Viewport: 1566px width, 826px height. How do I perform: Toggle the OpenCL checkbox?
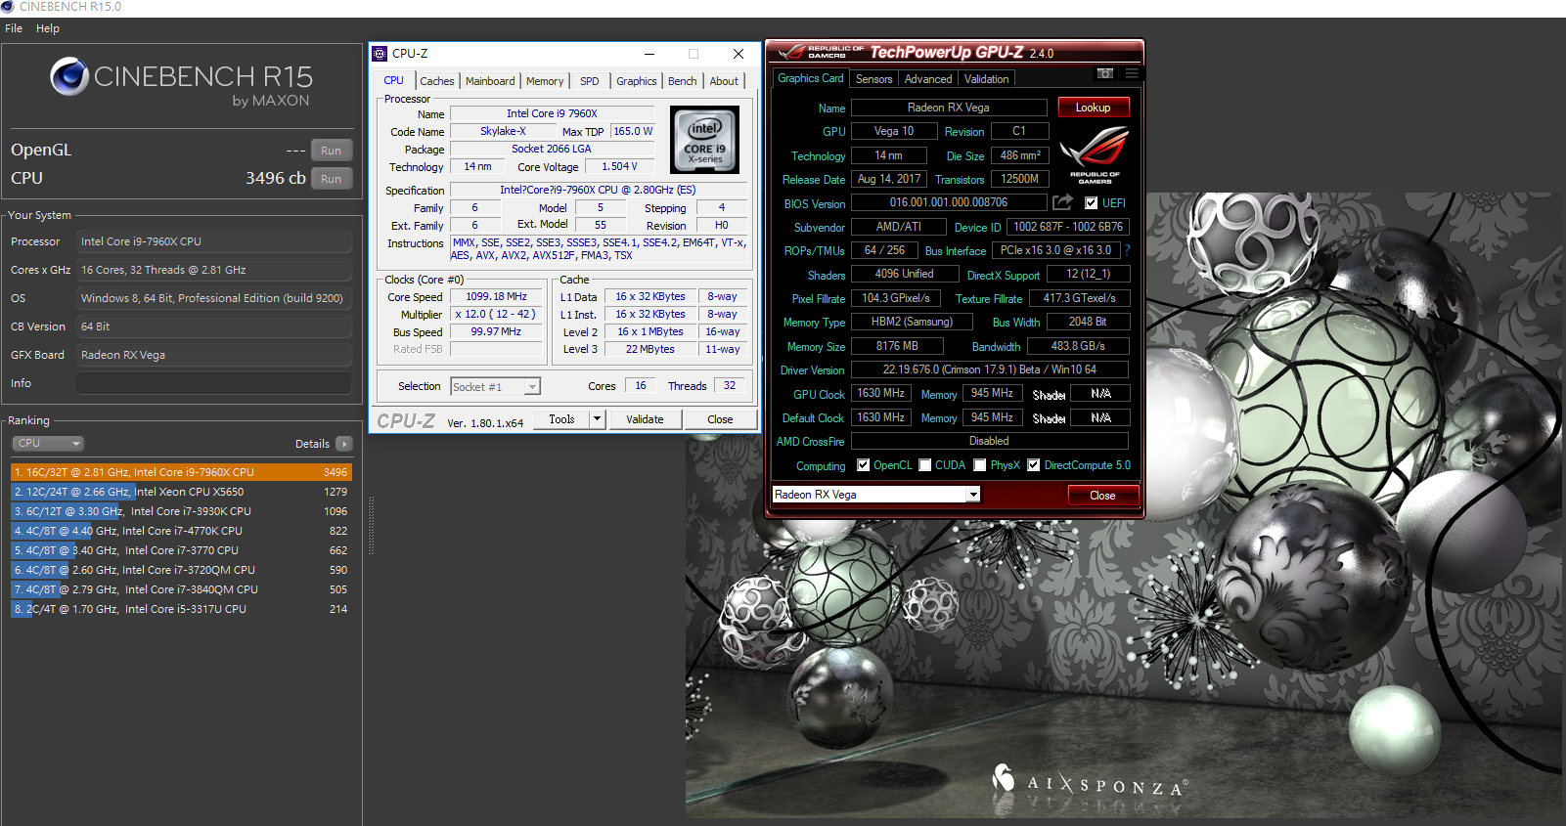pyautogui.click(x=863, y=465)
